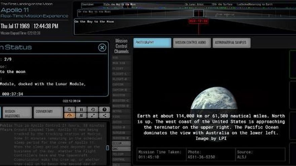
Task: Open the Commentary panel
Action: click(48, 113)
